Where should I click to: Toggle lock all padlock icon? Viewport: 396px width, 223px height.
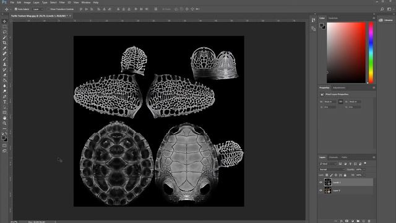click(x=345, y=175)
